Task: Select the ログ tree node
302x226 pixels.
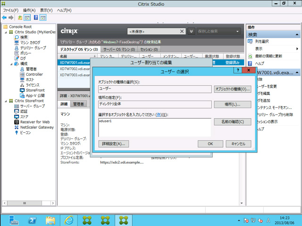Action: coord(23,58)
